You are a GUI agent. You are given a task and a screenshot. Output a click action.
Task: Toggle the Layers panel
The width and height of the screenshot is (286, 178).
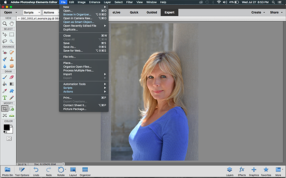point(229,171)
